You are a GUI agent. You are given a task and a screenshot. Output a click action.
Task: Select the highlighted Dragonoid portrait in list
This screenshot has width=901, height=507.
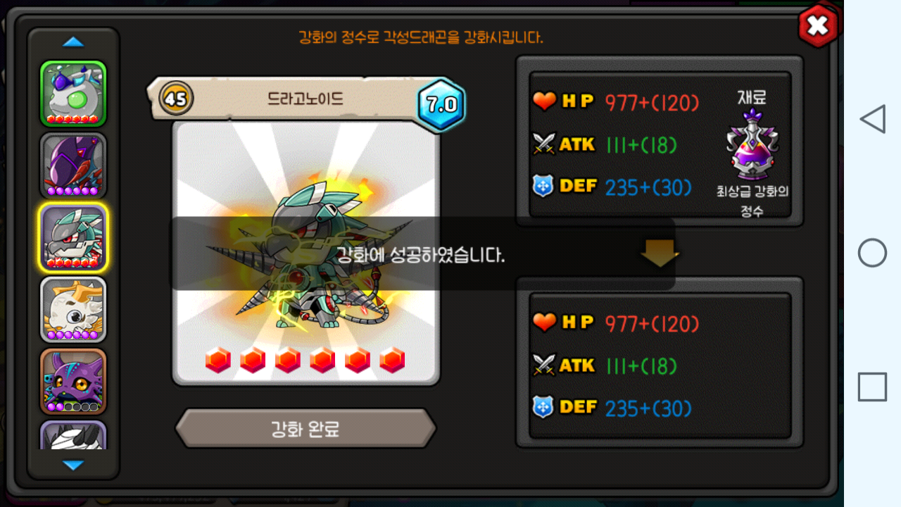pyautogui.click(x=73, y=238)
